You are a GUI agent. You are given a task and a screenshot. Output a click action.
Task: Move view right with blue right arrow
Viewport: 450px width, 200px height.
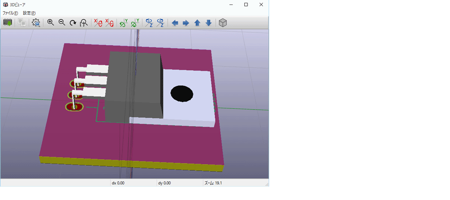tap(186, 23)
